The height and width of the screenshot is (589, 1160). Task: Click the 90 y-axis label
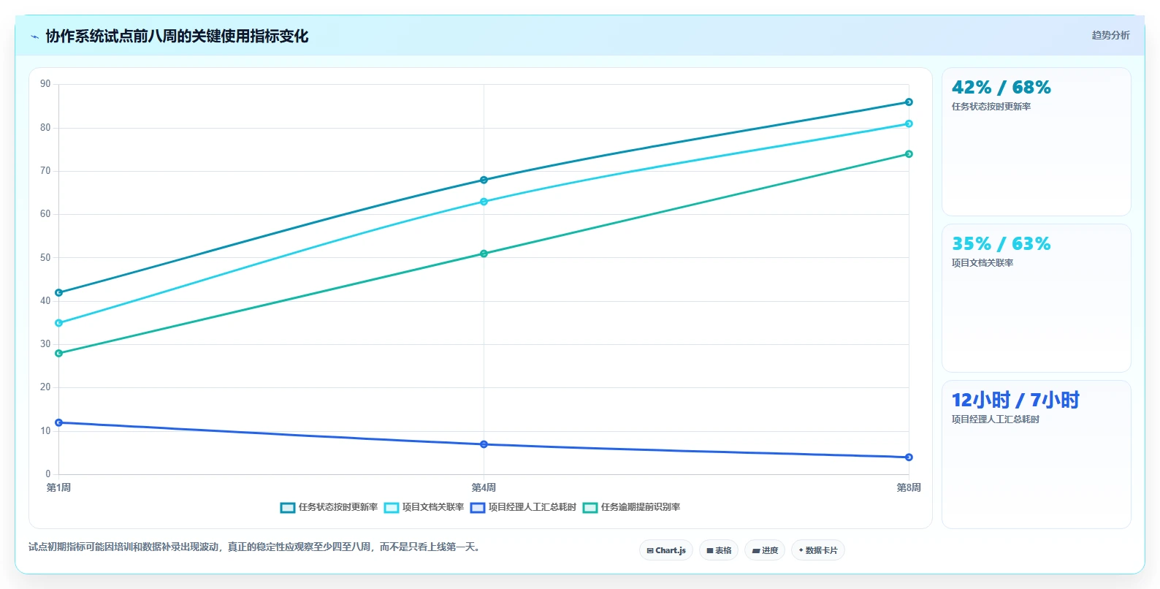(45, 84)
